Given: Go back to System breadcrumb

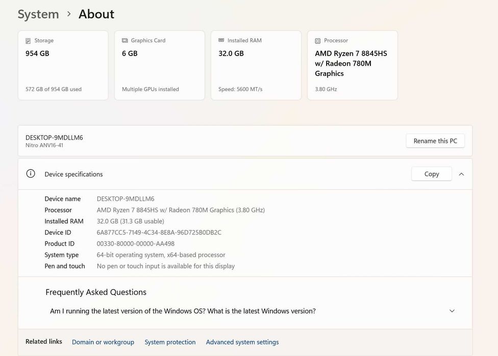Looking at the screenshot, I should [38, 14].
